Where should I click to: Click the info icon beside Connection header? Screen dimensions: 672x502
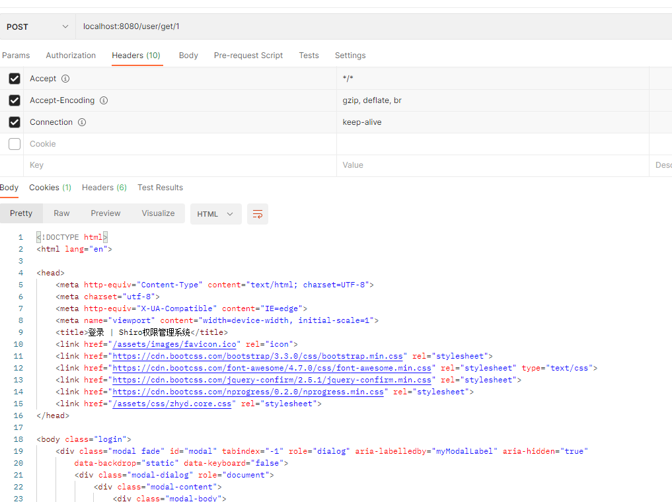tap(82, 122)
